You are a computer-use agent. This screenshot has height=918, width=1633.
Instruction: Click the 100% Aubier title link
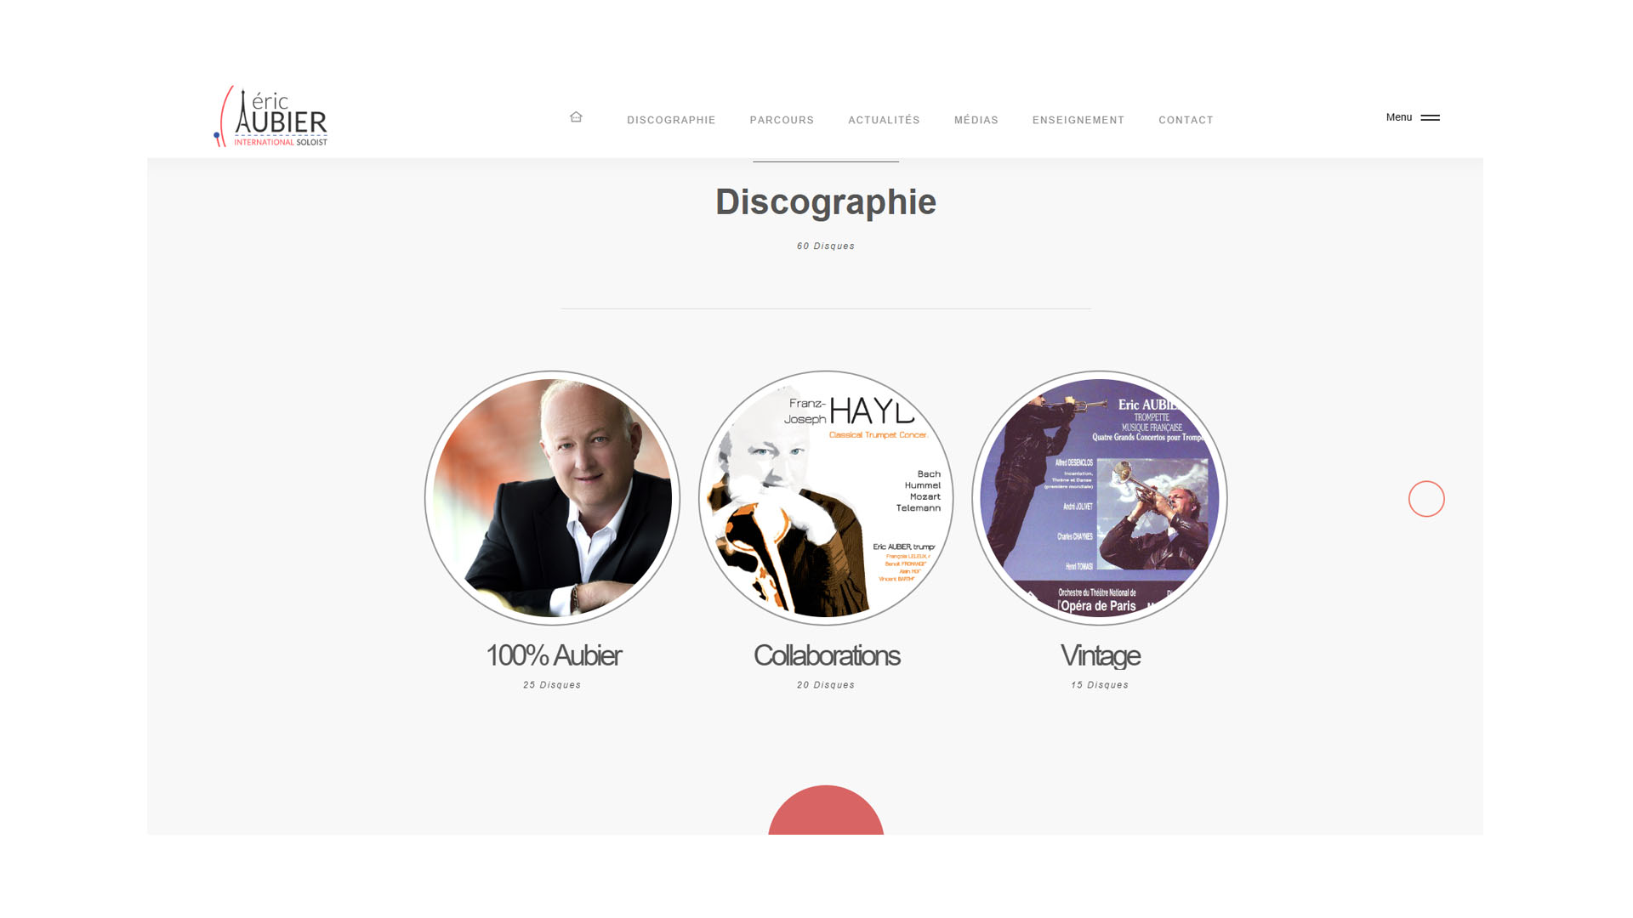(x=553, y=655)
